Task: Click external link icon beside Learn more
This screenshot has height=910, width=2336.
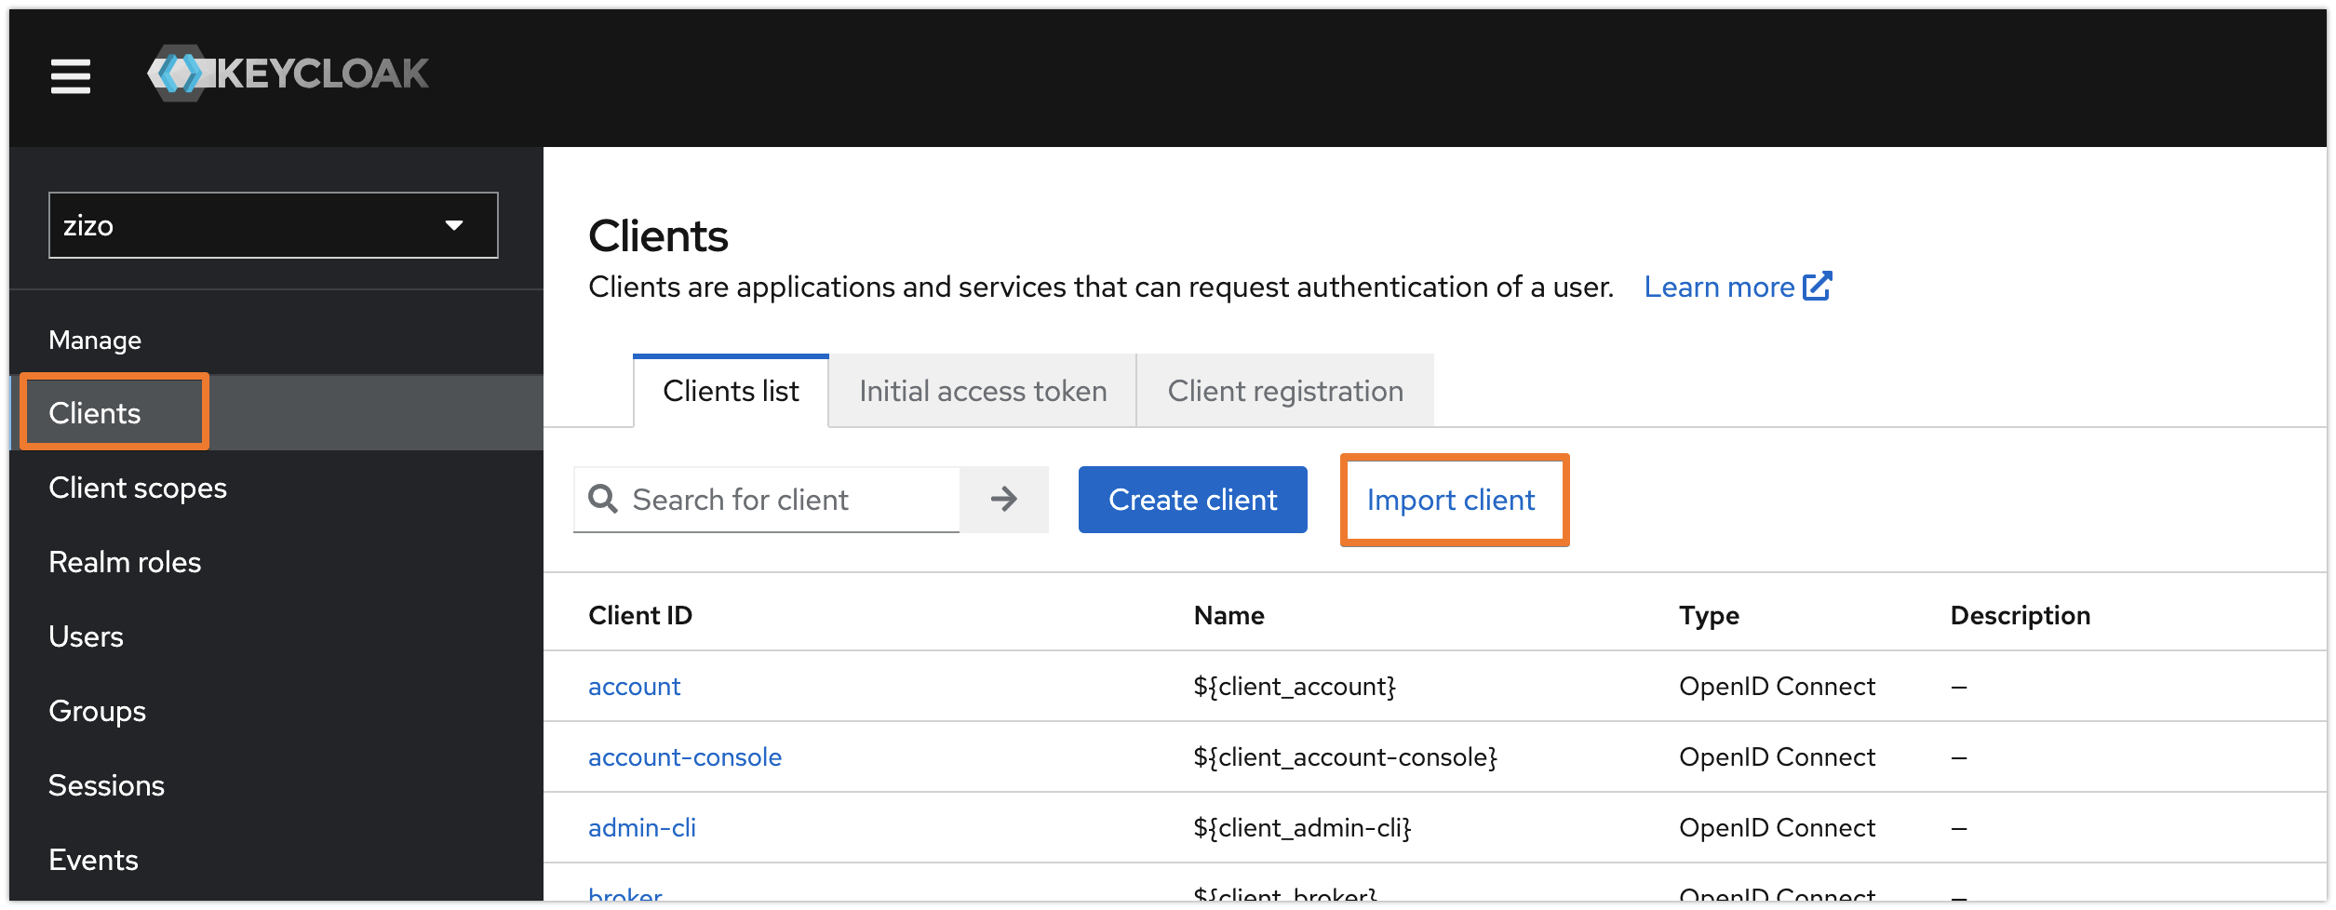Action: [x=1817, y=287]
